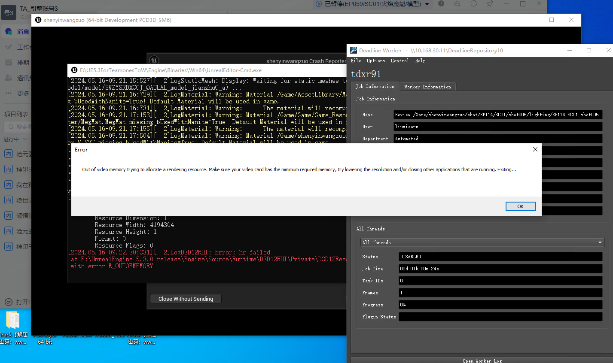Click the pin icon in top toolbar
613x363 pixels.
[490, 4]
